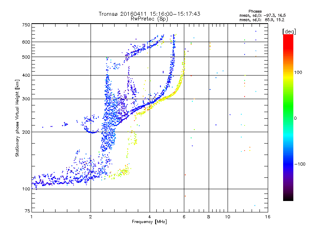Click the y-axis tick label '400'
Screen dimensions: 315x236
26,76
